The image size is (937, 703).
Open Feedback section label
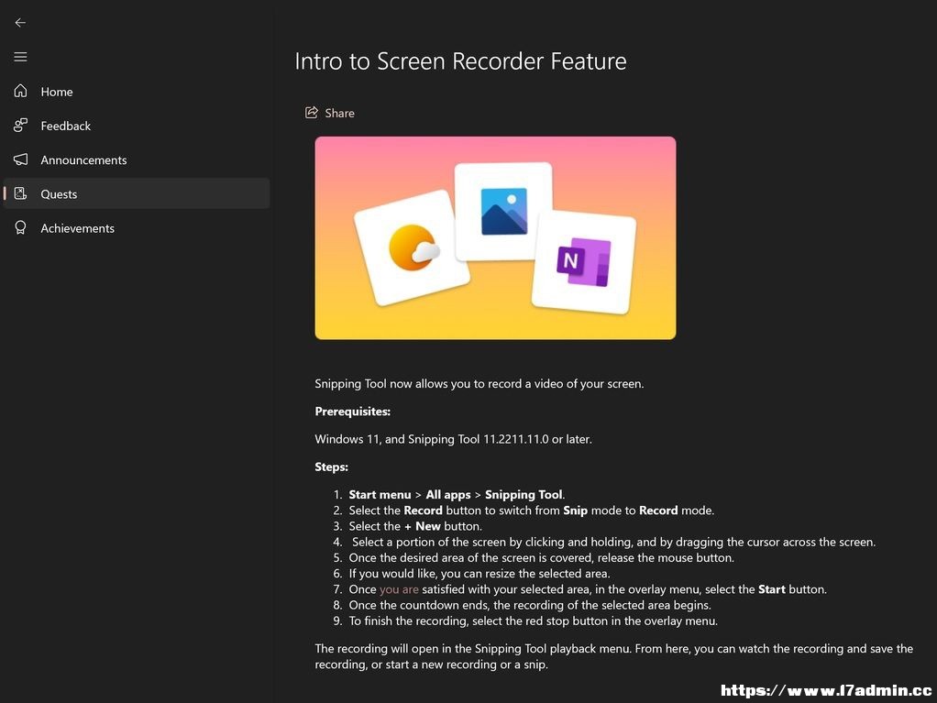66,126
